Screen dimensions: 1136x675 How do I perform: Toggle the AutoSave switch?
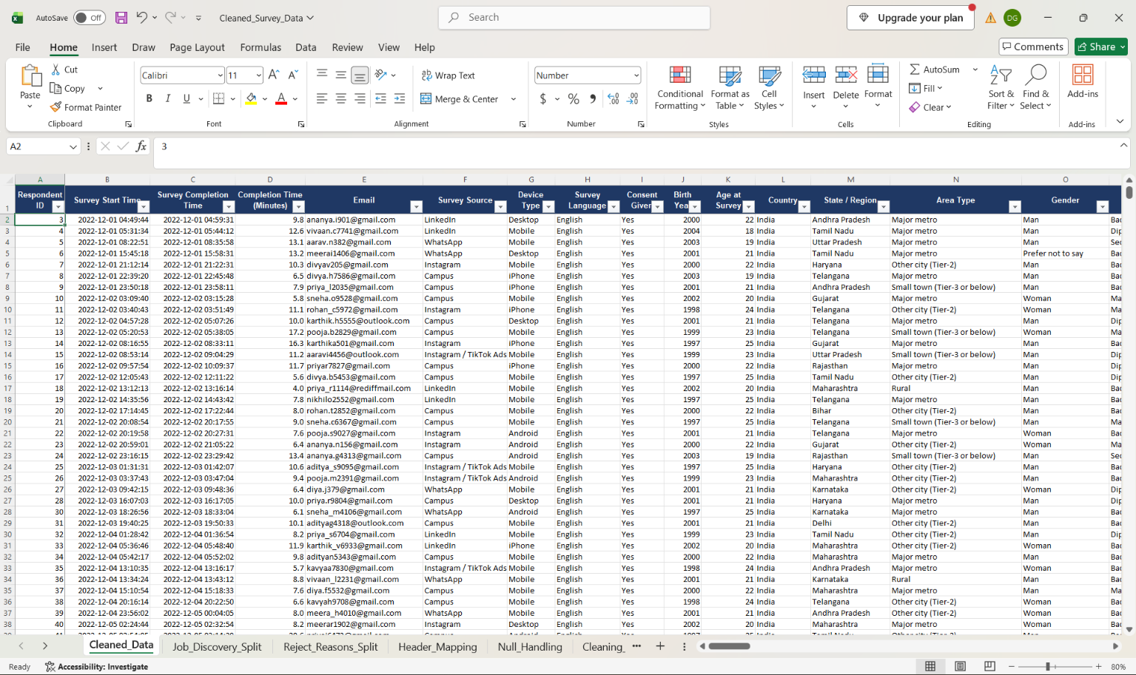[90, 18]
